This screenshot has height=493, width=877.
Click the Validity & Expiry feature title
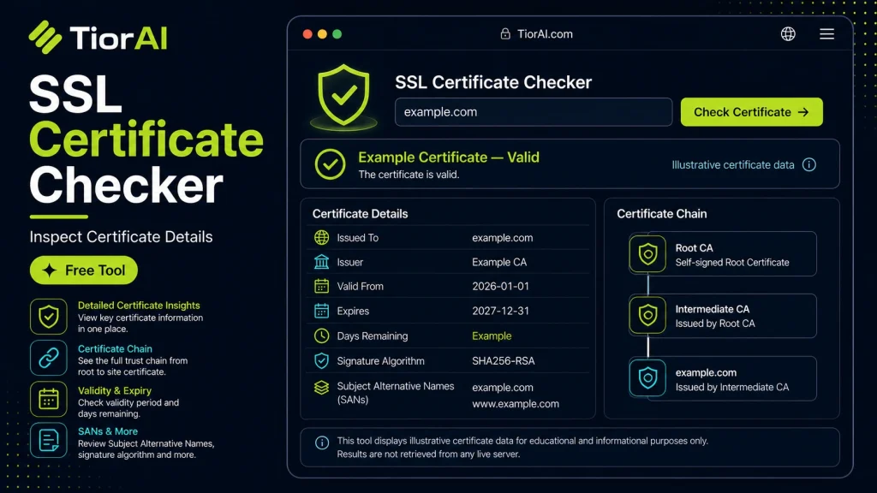(115, 390)
